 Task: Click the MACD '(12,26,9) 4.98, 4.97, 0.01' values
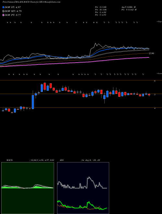42,160
